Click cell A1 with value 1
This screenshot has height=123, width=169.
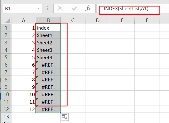click(23, 28)
